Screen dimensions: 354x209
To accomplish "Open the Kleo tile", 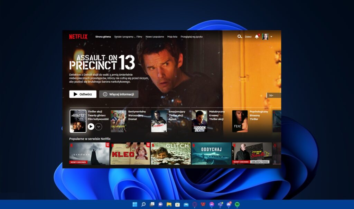I will tap(130, 153).
